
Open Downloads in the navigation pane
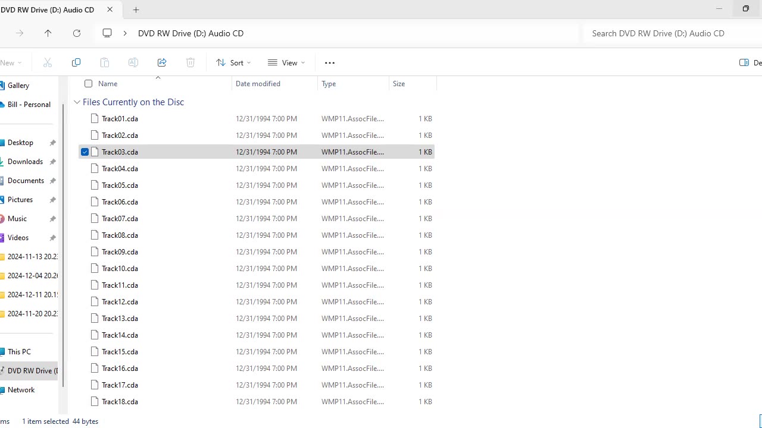click(x=25, y=162)
